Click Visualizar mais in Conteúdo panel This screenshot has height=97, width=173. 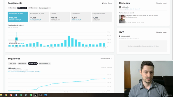[x=162, y=3]
